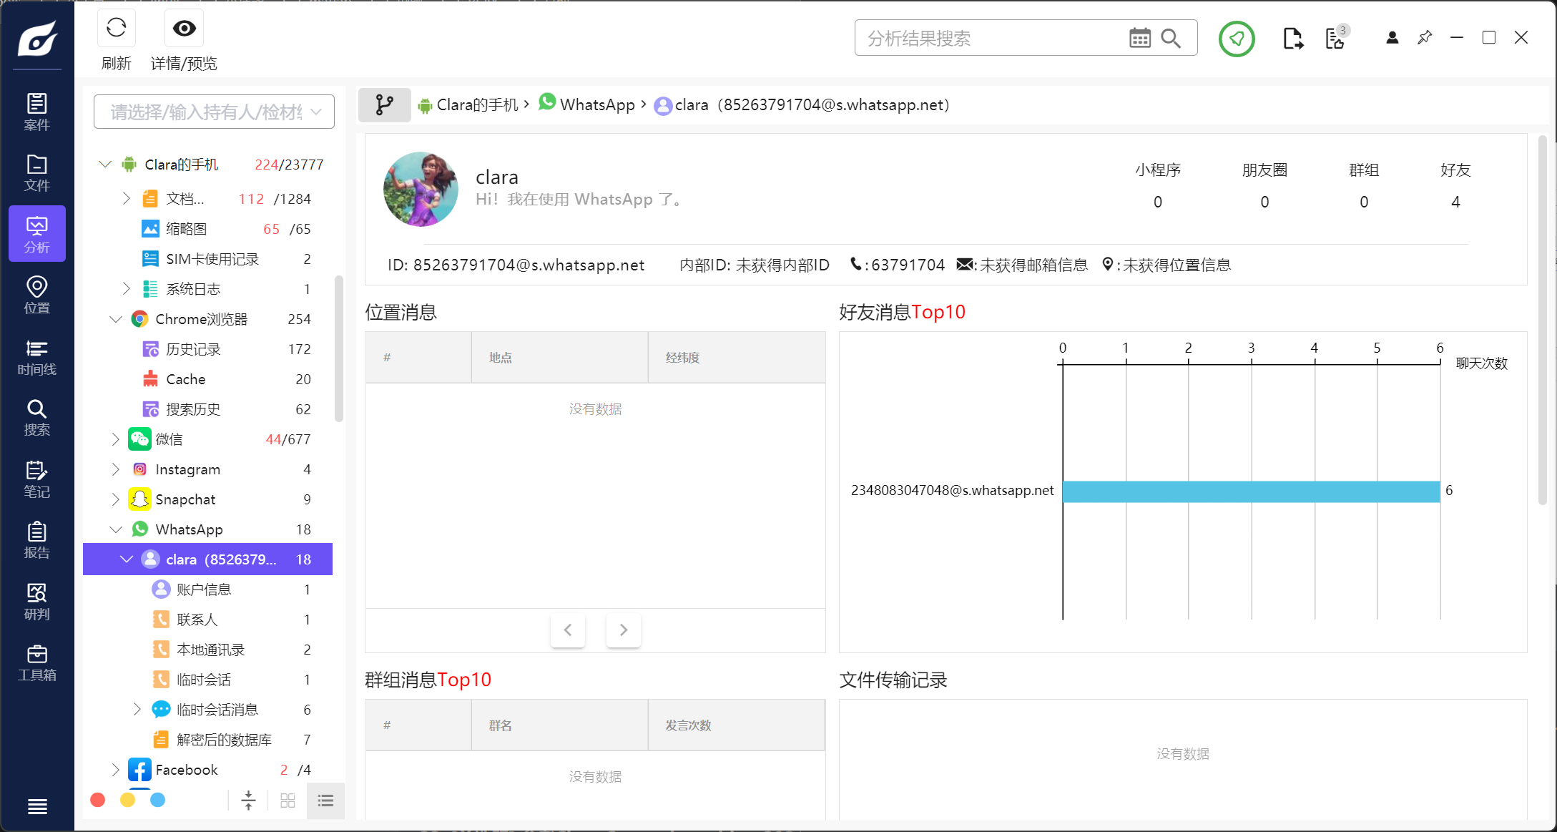Open the Toolbox in left sidebar
The image size is (1557, 832).
[x=36, y=663]
